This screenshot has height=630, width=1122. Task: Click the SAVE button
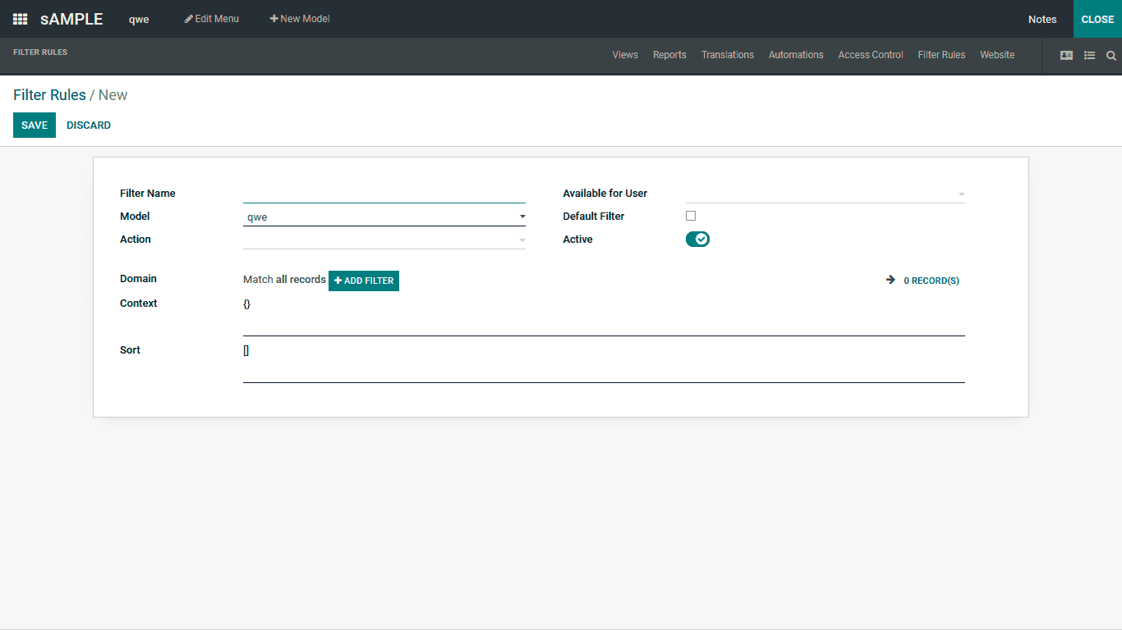34,125
